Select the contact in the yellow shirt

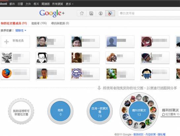coord(50,74)
